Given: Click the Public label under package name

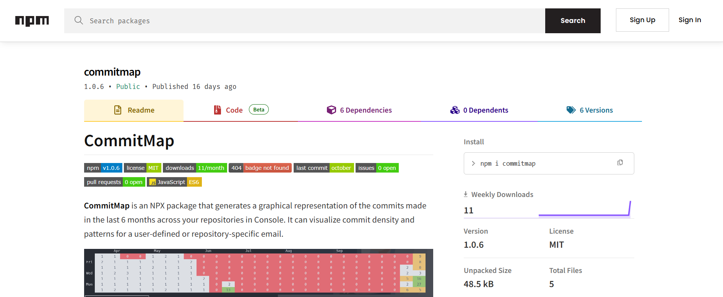Looking at the screenshot, I should click(128, 87).
